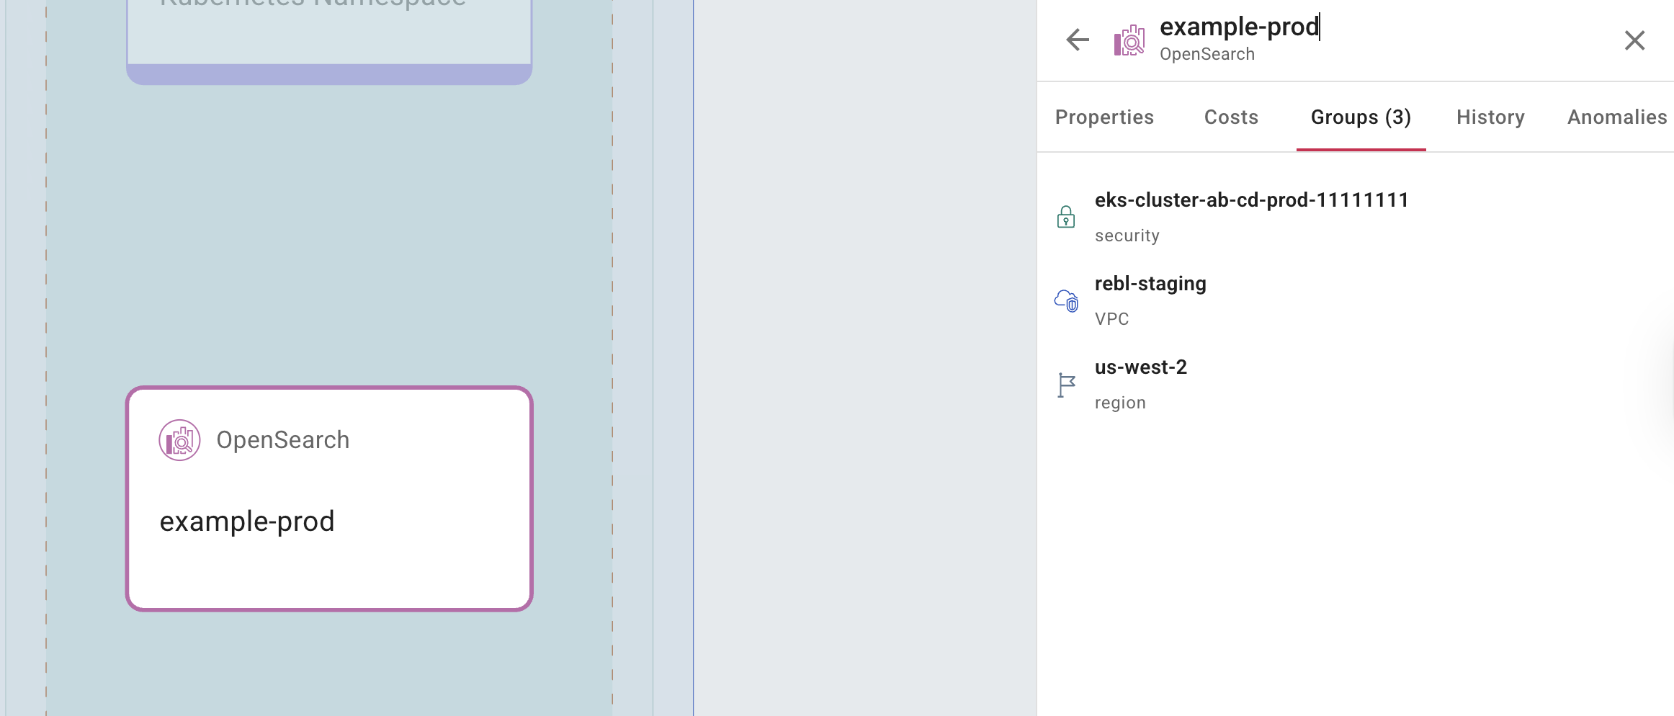Select the Groups (3) tab
The image size is (1674, 716).
[1360, 117]
